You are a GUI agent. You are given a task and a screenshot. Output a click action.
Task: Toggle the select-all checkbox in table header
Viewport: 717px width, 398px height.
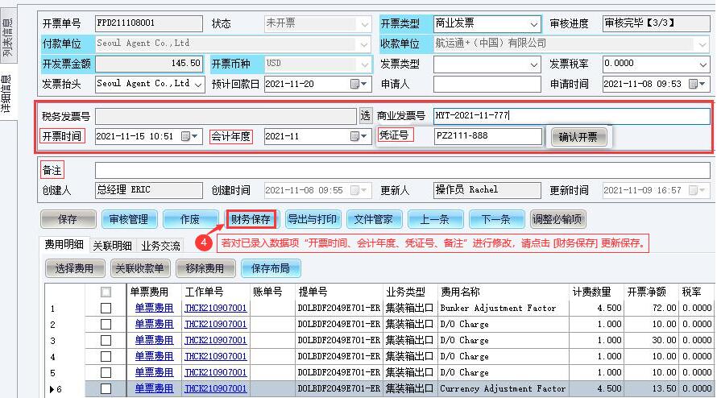pyautogui.click(x=106, y=292)
